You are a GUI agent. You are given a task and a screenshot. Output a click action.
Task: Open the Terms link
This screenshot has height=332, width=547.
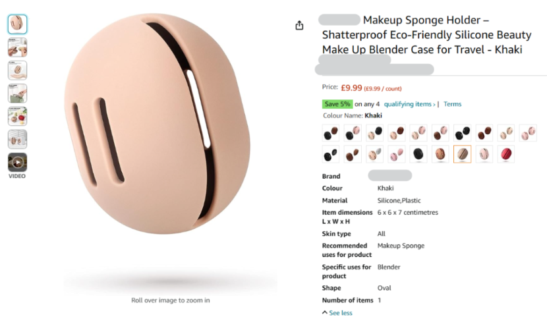[x=453, y=104]
